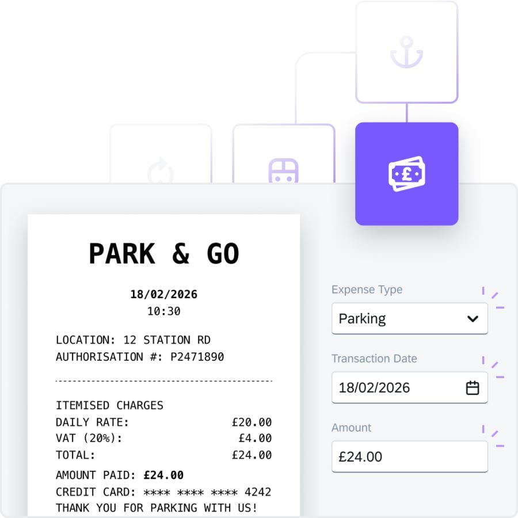Viewport: 518px width, 518px height.
Task: Select the purple cash expense tile
Action: (x=406, y=173)
